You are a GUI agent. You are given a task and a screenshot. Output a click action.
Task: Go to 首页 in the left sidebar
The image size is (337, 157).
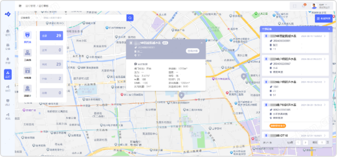(8, 33)
